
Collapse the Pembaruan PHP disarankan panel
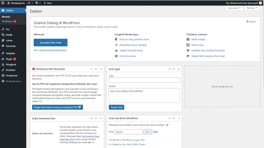(101, 69)
